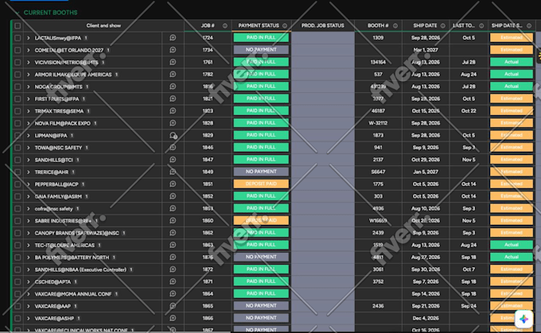The width and height of the screenshot is (541, 333).
Task: Open the AI assistant sparkle button
Action: pos(523,319)
